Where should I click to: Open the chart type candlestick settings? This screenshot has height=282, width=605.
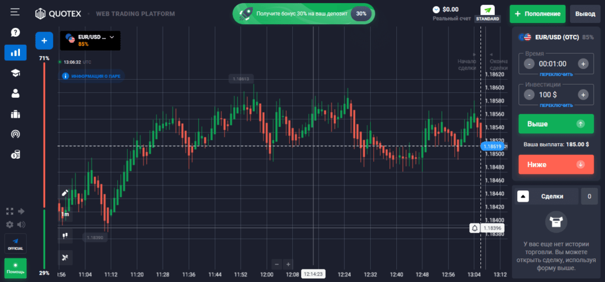coord(65,235)
